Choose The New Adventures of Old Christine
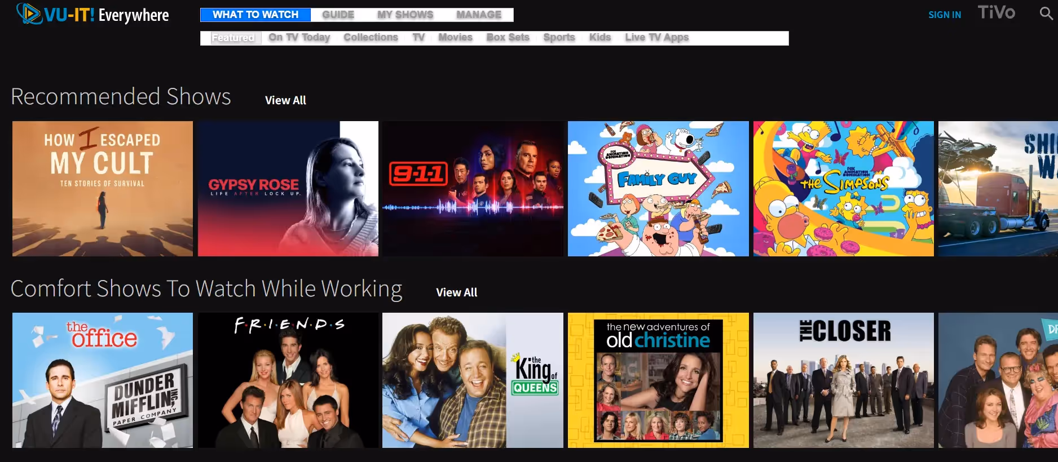Screen dimensions: 1058x462 [x=658, y=380]
